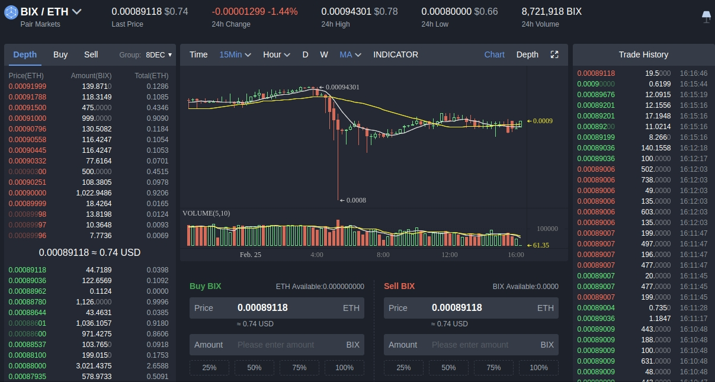Set sell amount to 75%
The image size is (715, 382).
(493, 368)
